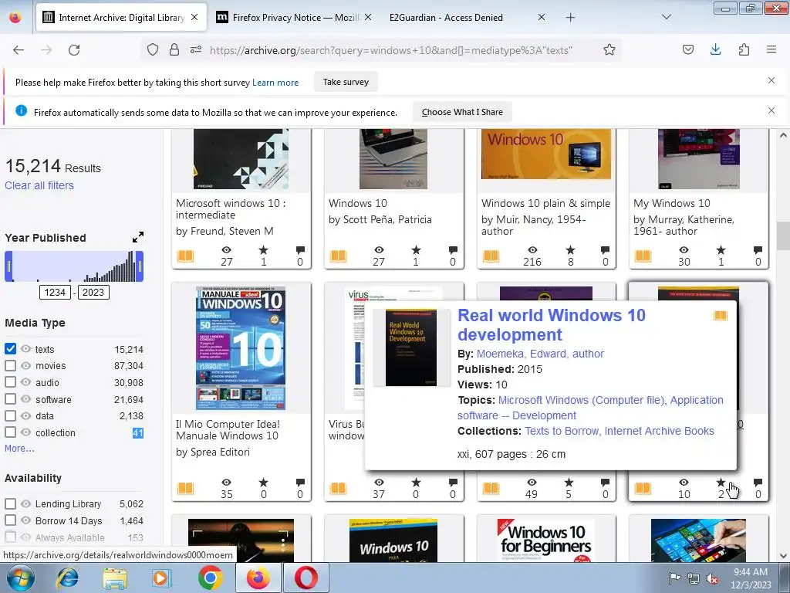Close the Firefox Privacy Notice tab
790x593 pixels.
[368, 17]
